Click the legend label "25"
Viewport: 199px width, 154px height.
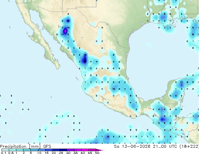tap(61, 153)
